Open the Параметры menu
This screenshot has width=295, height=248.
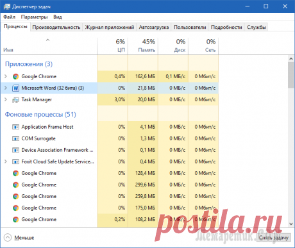pos(34,17)
